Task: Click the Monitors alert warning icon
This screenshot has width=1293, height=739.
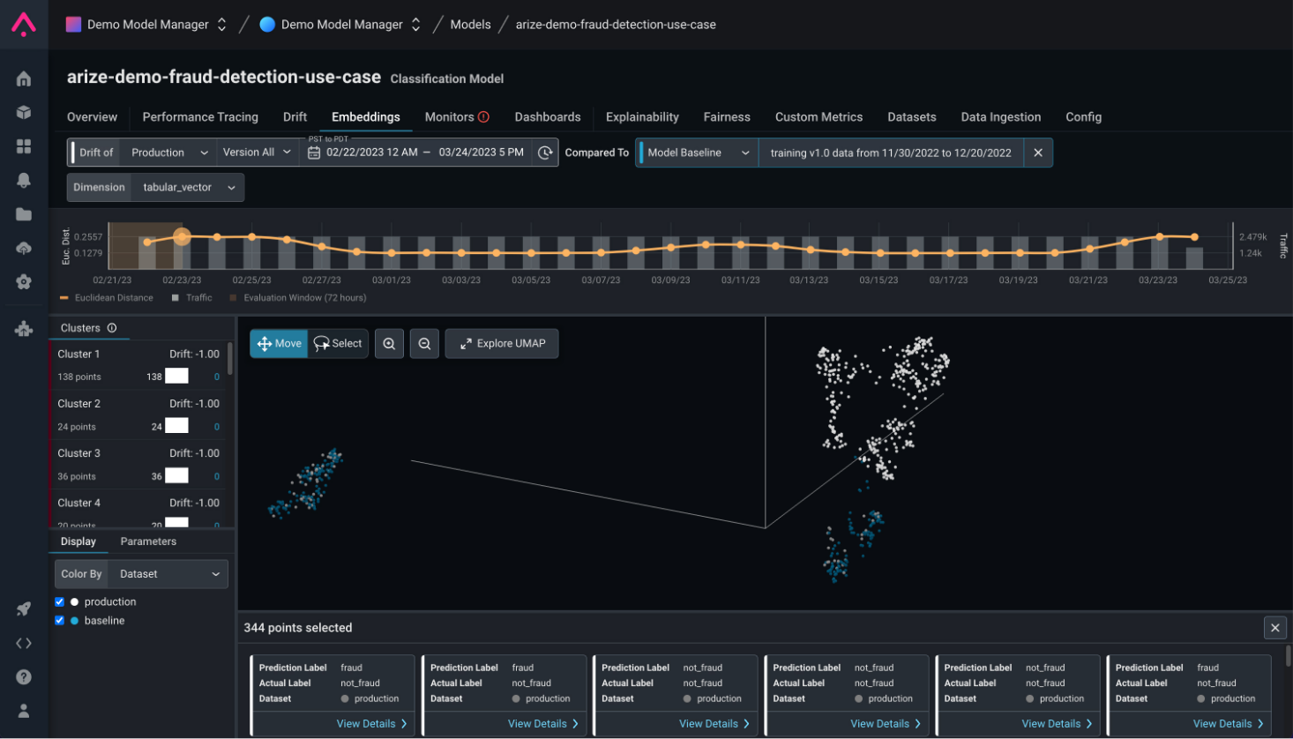Action: click(x=483, y=116)
